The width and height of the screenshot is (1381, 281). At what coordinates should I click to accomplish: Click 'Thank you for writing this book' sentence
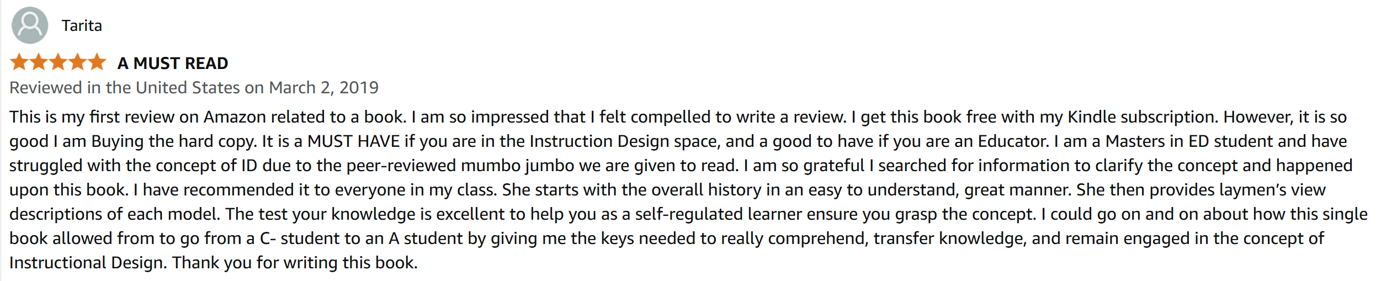coord(295,263)
